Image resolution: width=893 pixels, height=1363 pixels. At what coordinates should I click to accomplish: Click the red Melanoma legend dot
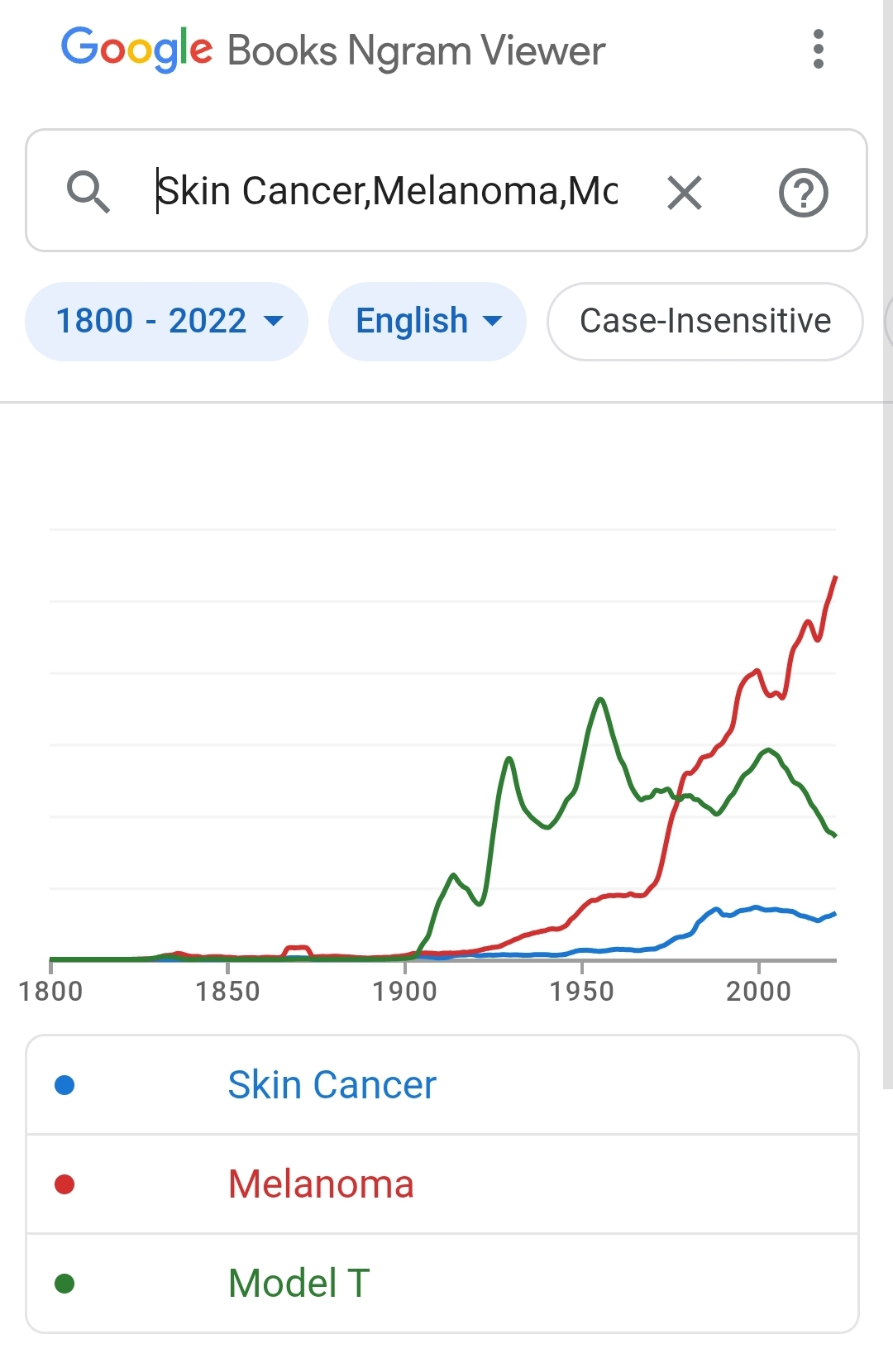64,1184
